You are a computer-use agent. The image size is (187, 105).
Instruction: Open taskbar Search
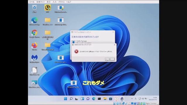pyautogui.click(x=71, y=99)
